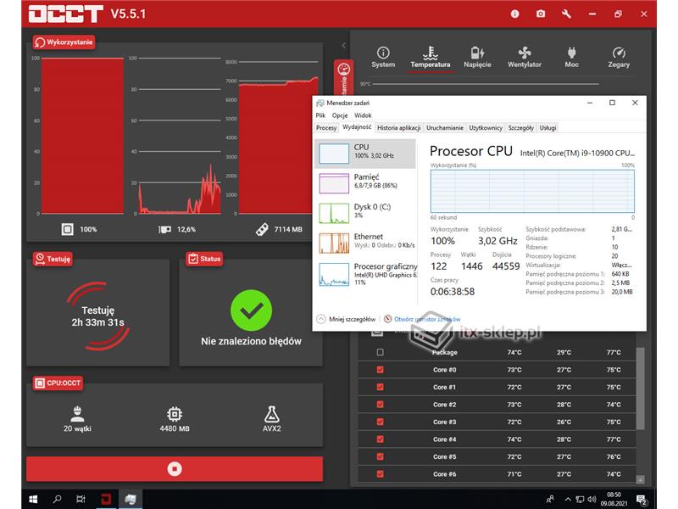Open the Opcje menu in Task Manager
The image size is (678, 509).
click(340, 115)
